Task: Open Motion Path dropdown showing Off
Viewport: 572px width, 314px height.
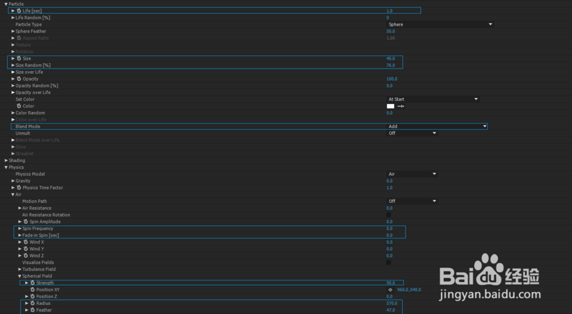Action: tap(412, 201)
